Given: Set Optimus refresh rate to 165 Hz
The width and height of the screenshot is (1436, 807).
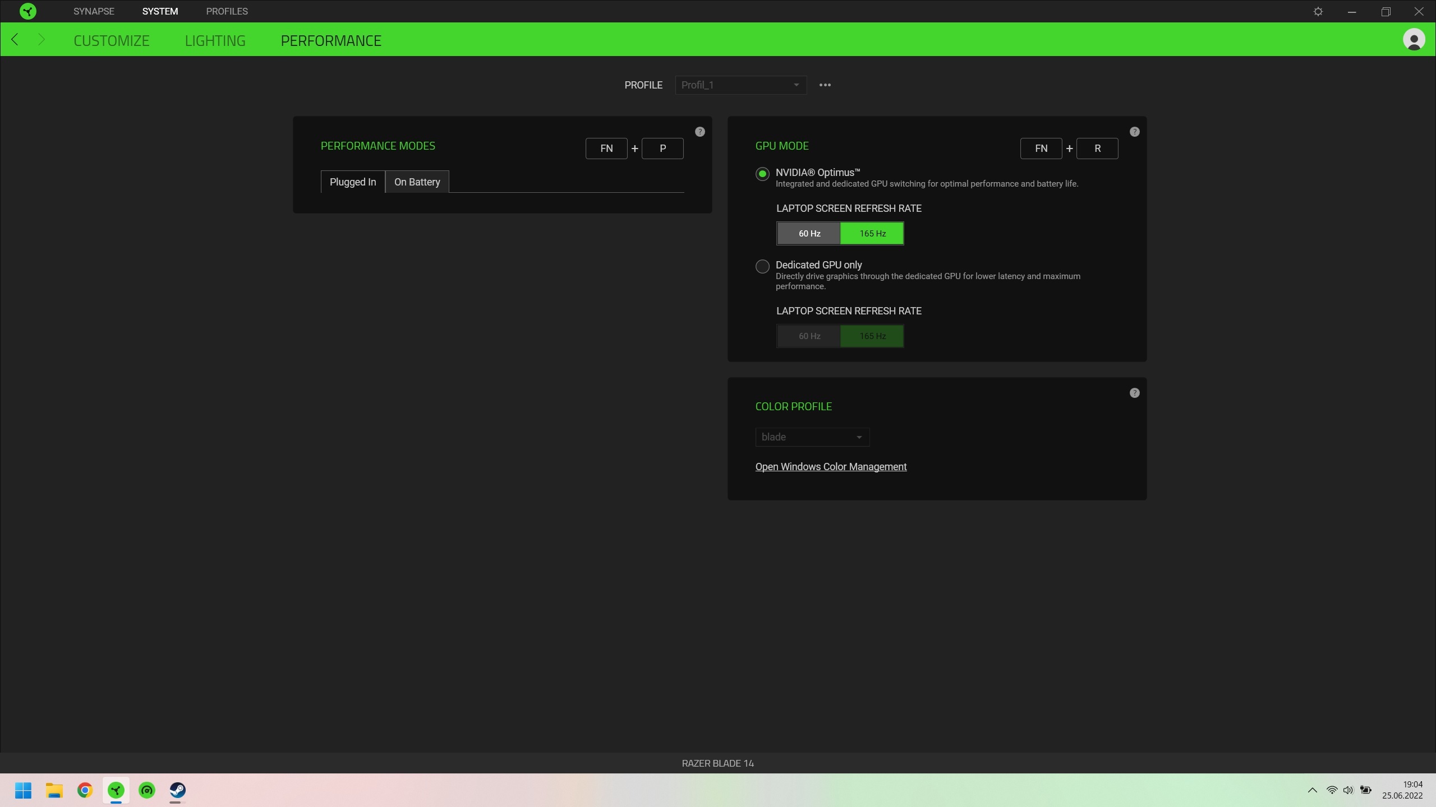Looking at the screenshot, I should pos(872,234).
